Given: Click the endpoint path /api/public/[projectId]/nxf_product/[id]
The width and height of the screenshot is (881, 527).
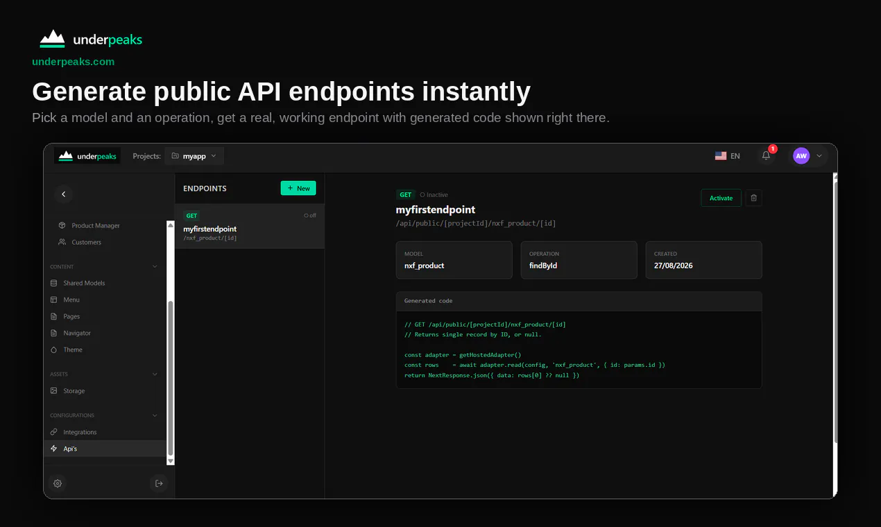Looking at the screenshot, I should tap(476, 223).
